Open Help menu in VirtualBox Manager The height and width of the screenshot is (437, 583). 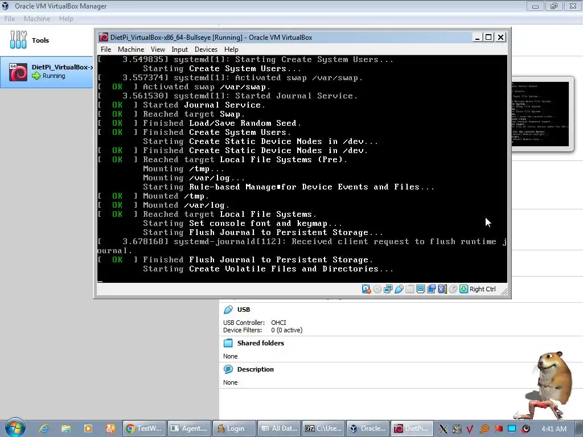66,19
